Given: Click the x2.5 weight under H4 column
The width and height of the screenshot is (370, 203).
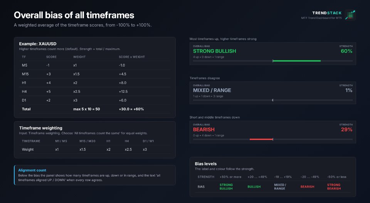Looking at the screenshot, I should coord(128,150).
